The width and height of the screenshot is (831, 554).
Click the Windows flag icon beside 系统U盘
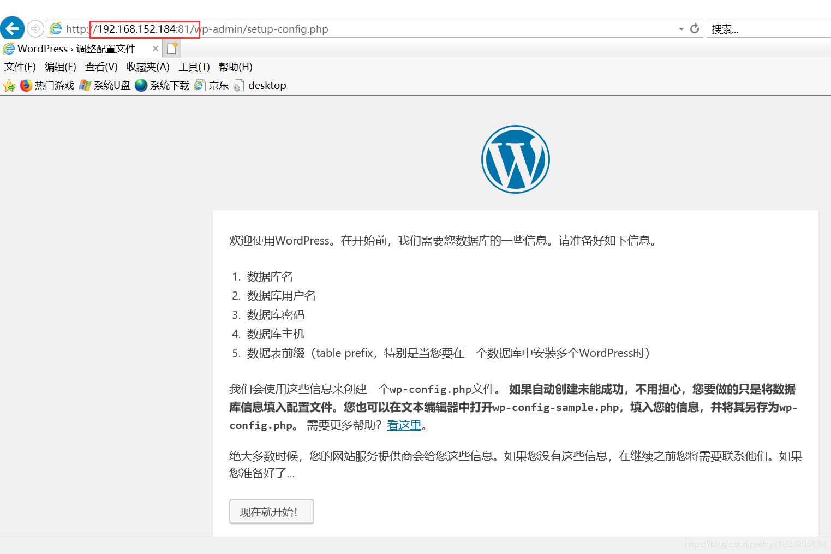(85, 85)
